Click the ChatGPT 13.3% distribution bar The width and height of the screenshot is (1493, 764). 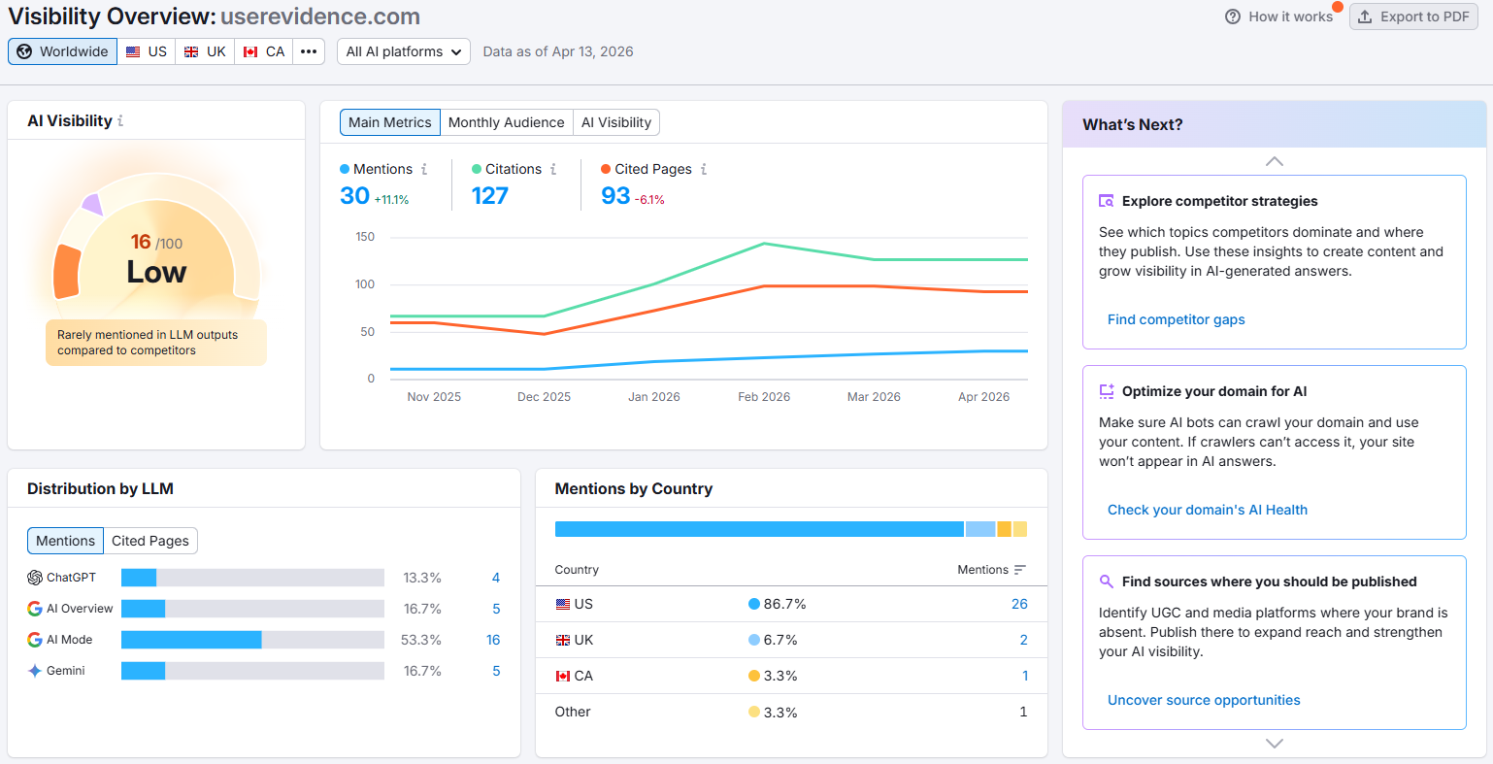point(252,578)
